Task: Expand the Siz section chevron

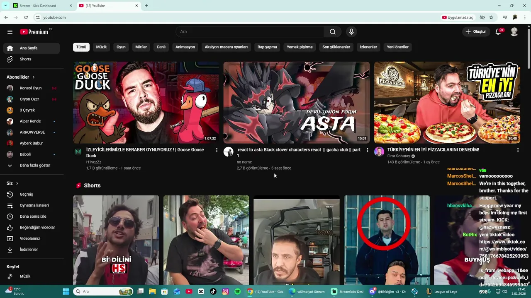Action: pyautogui.click(x=17, y=183)
